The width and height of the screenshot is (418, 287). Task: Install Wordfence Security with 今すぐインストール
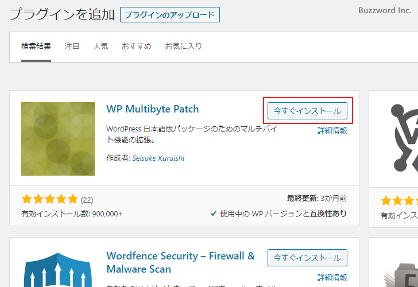pyautogui.click(x=307, y=258)
